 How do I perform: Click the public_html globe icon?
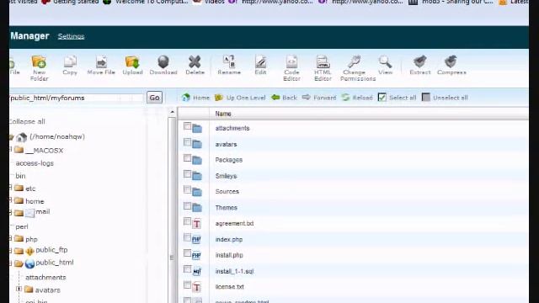(x=30, y=263)
